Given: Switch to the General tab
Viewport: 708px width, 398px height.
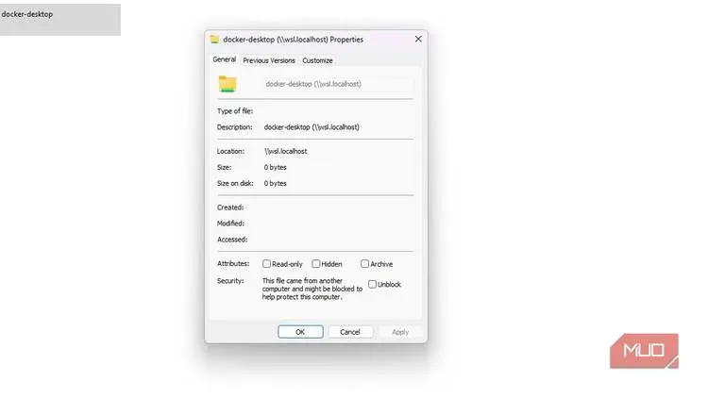Looking at the screenshot, I should (x=225, y=59).
